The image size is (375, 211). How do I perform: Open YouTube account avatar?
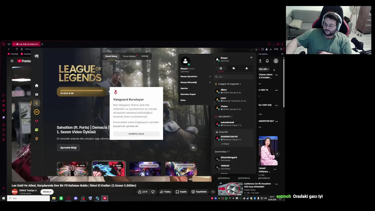[x=276, y=61]
